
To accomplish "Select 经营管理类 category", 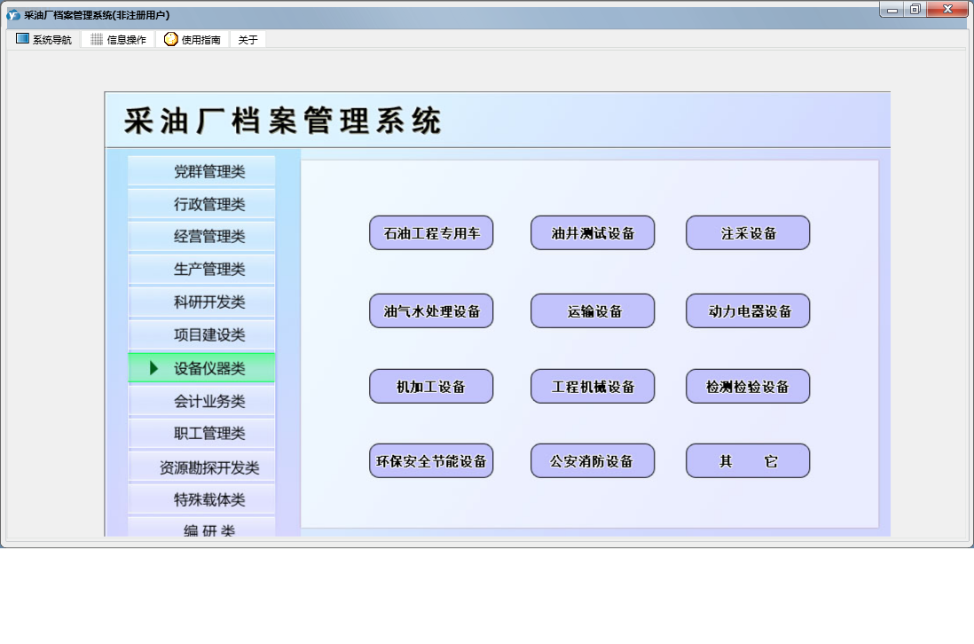I will pyautogui.click(x=201, y=236).
